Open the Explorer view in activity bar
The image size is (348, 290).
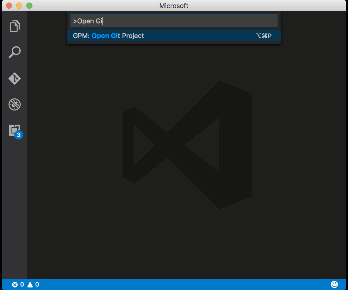[x=15, y=26]
